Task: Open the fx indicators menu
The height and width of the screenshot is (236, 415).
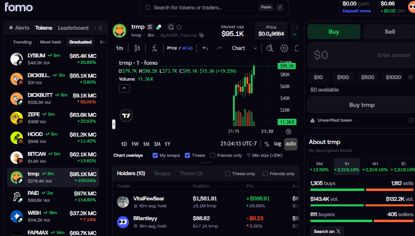Action: (x=154, y=48)
